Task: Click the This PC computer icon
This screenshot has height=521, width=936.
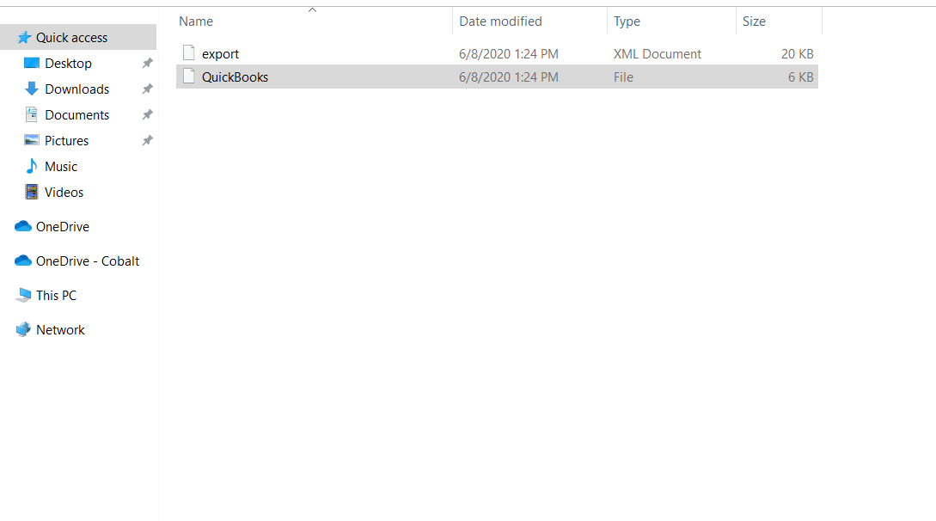Action: [x=24, y=296]
